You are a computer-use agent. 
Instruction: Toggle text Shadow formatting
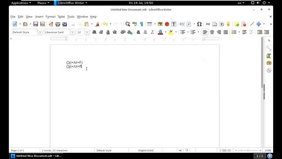(x=138, y=32)
